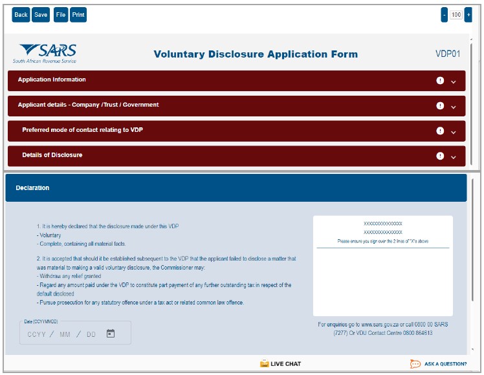This screenshot has height=375, width=484.
Task: Click the Declaration section header
Action: 236,187
